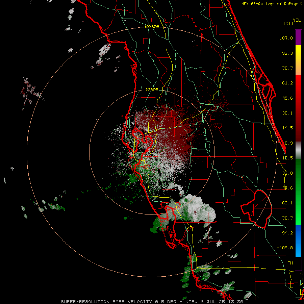The image size is (304, 304).
Task: Click the VEL legend title
Action: [x=297, y=20]
